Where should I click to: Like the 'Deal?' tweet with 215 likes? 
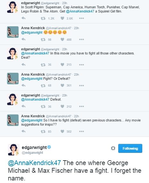coord(62,64)
